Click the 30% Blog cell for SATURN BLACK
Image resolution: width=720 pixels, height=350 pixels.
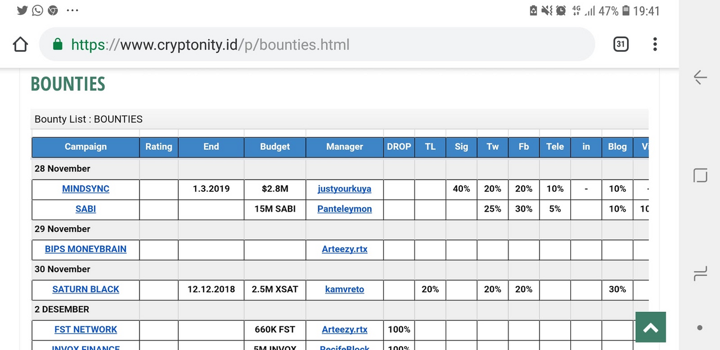click(x=617, y=289)
